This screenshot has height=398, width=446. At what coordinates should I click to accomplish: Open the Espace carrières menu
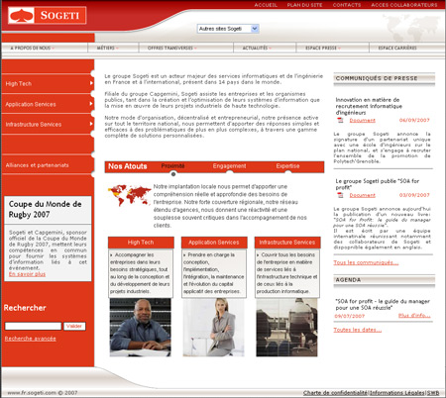(x=397, y=48)
